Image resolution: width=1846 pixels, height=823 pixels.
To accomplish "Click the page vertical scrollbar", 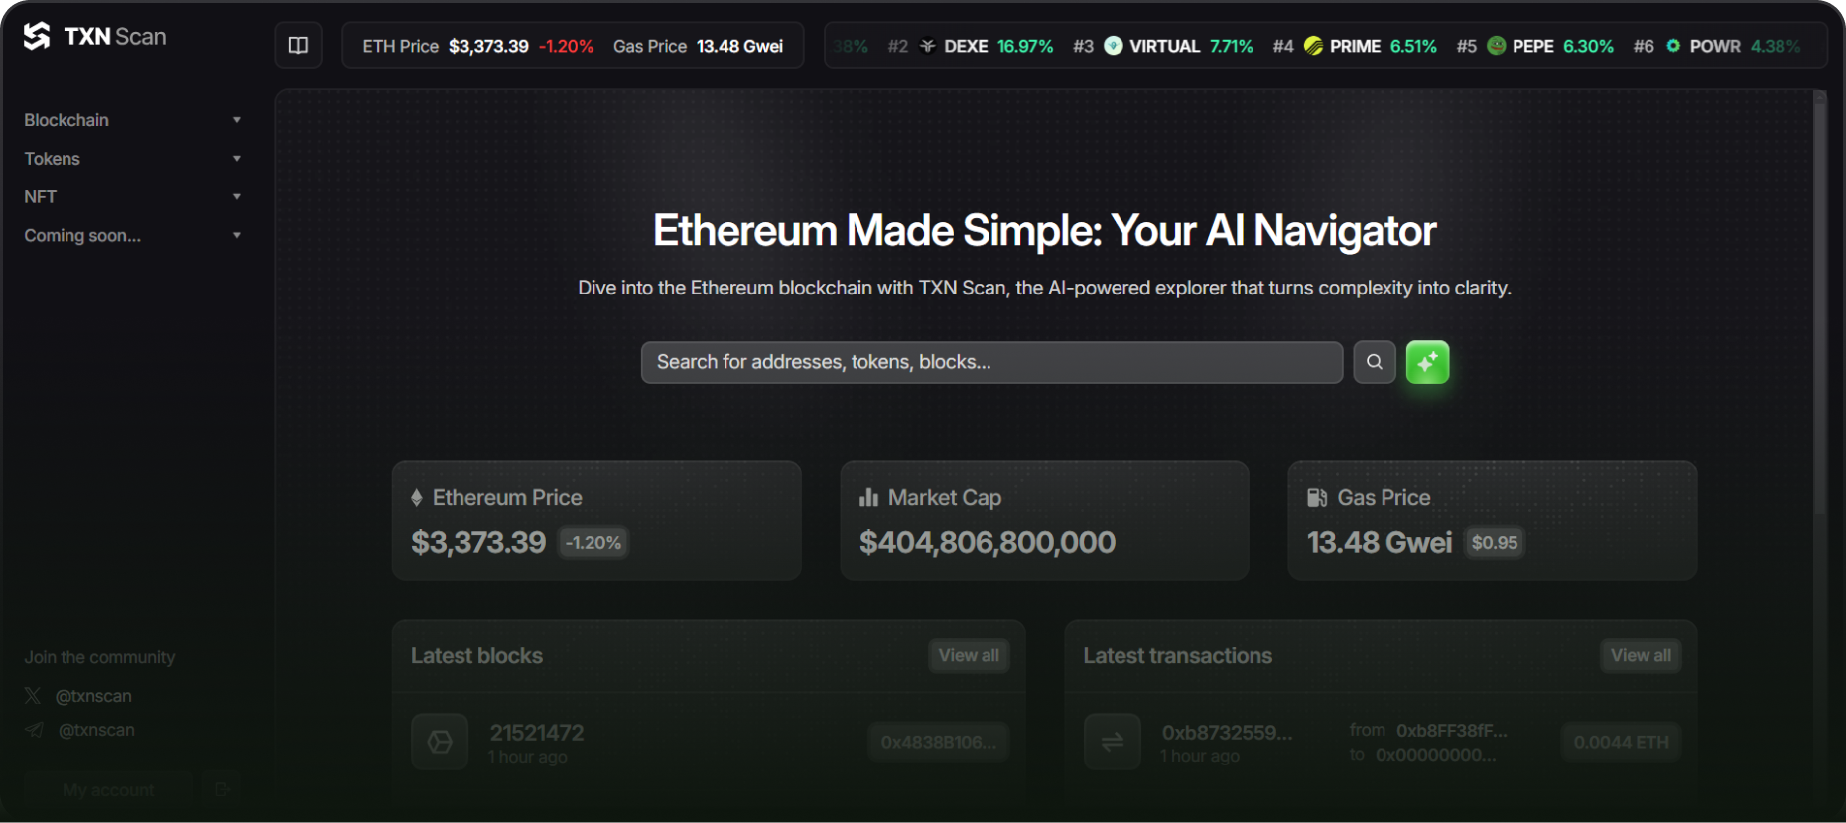I will [1819, 297].
